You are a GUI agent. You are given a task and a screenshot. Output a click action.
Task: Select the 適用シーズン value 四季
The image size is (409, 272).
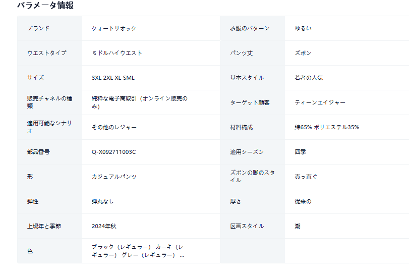[x=301, y=152]
